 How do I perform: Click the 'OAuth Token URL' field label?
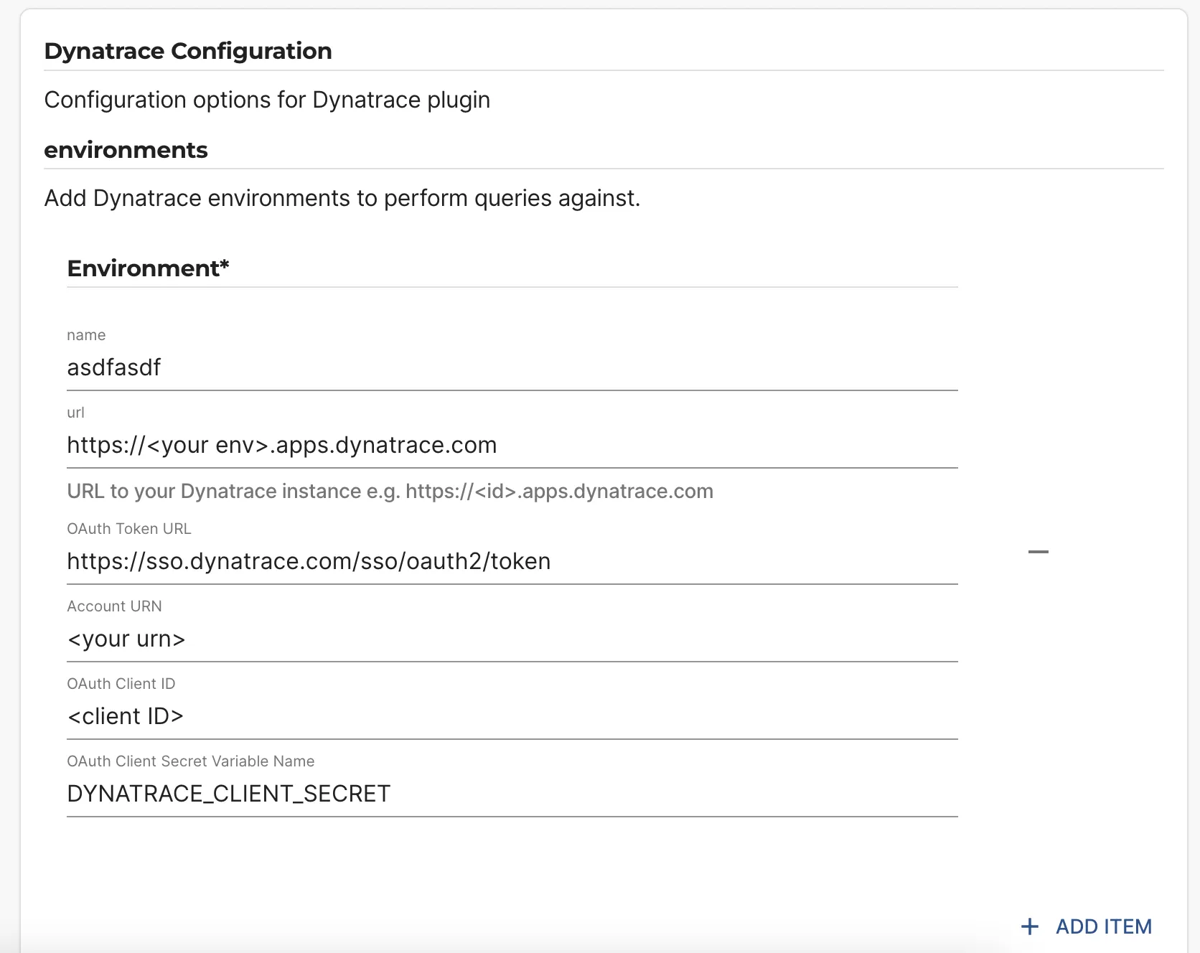pos(129,529)
